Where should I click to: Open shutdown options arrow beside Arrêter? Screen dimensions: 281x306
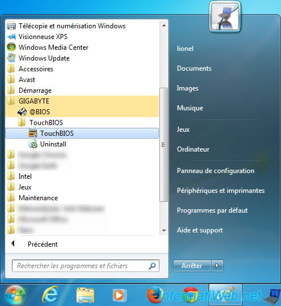(217, 266)
